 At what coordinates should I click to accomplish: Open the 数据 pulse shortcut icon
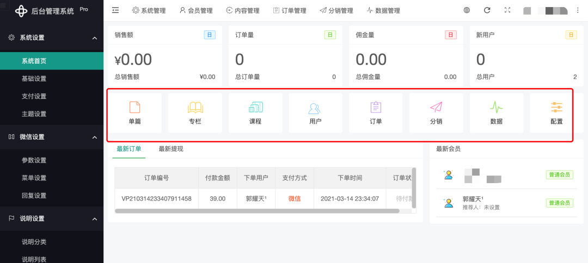pyautogui.click(x=496, y=108)
